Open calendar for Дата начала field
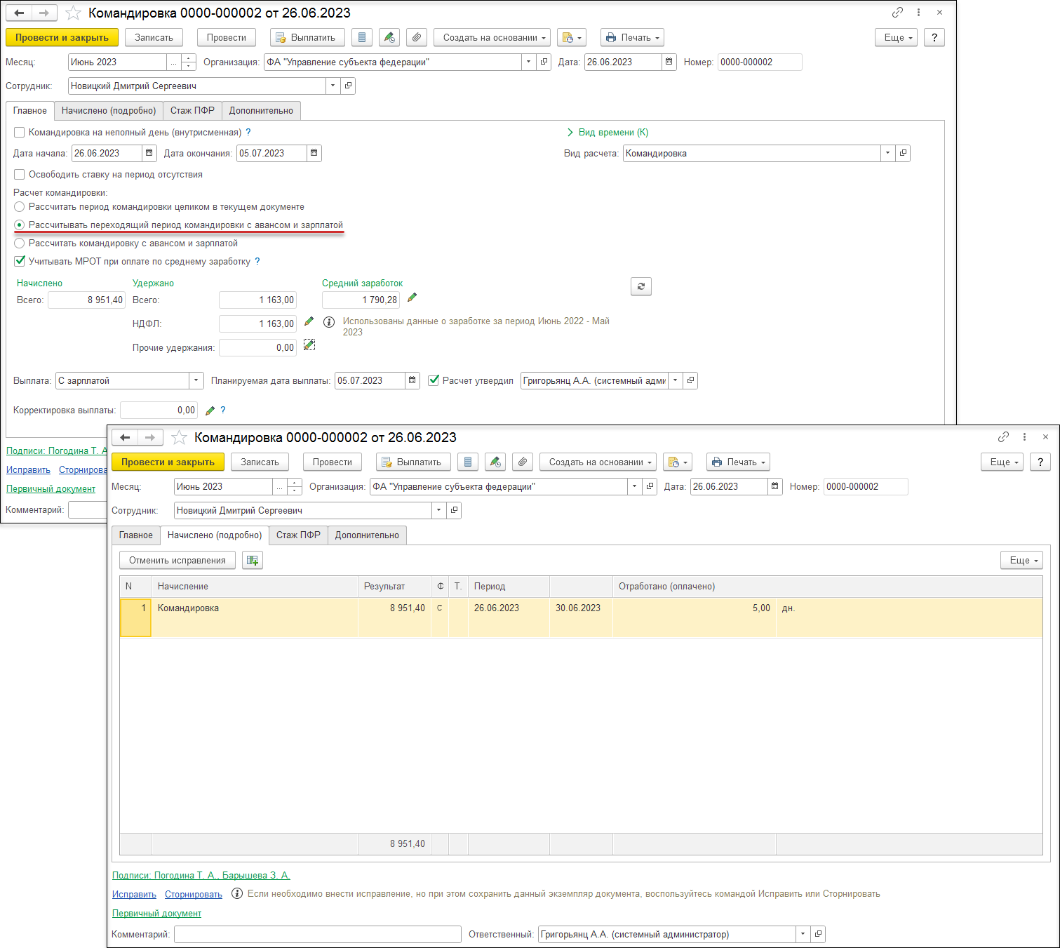The image size is (1060, 948). [x=149, y=153]
